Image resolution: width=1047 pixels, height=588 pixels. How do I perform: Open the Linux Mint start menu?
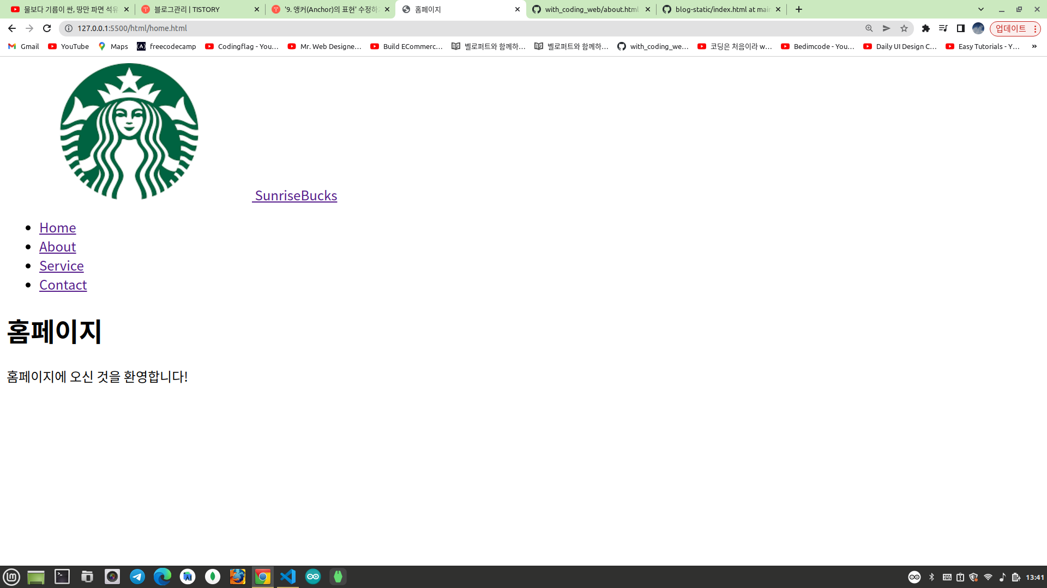(x=11, y=577)
